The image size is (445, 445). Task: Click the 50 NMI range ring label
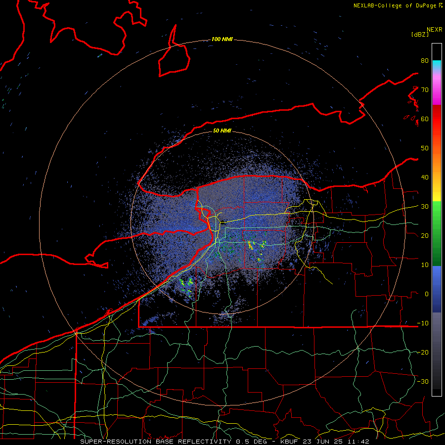pos(222,131)
